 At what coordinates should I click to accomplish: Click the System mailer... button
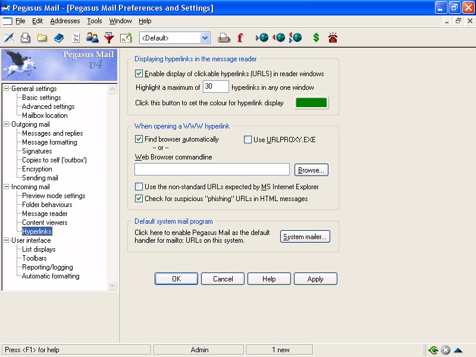pos(305,237)
